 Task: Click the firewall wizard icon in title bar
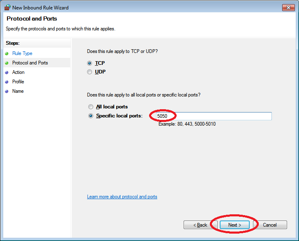pos(7,7)
